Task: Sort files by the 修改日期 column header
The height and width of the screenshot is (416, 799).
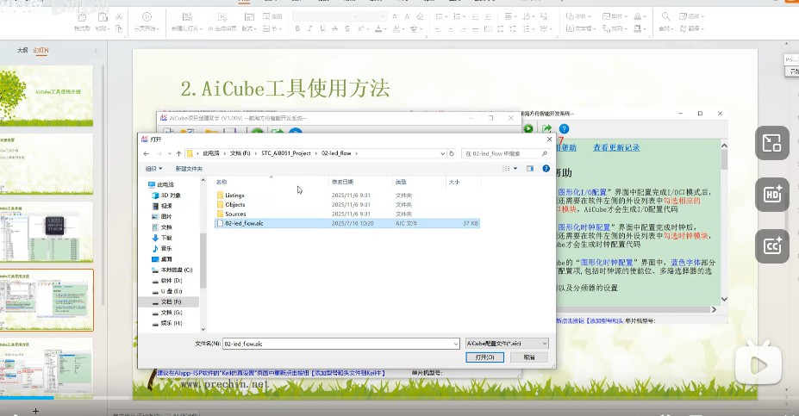Action: click(x=342, y=182)
